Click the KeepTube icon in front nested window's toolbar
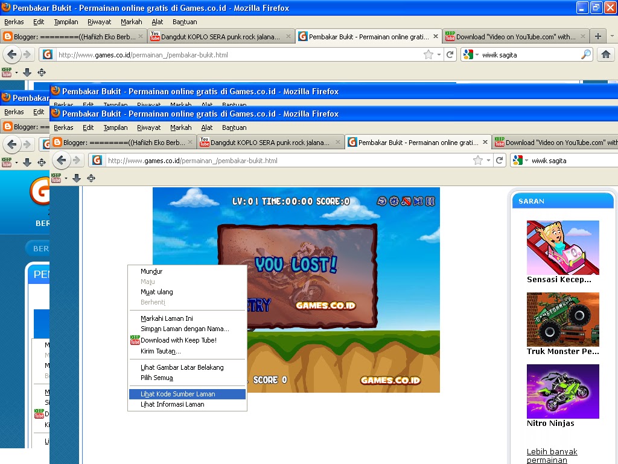Viewport: 618px width, 464px height. click(x=56, y=178)
